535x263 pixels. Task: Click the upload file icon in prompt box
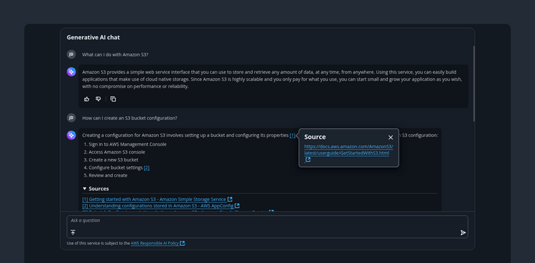pos(73,232)
